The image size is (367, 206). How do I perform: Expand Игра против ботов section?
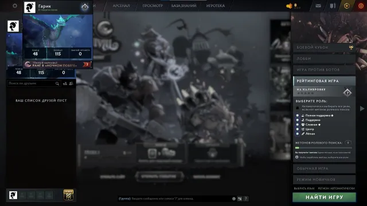pyautogui.click(x=324, y=70)
